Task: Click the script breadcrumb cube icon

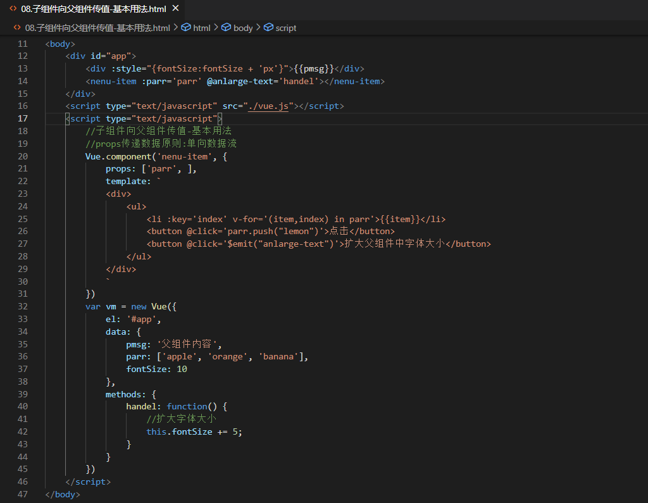Action: point(268,28)
